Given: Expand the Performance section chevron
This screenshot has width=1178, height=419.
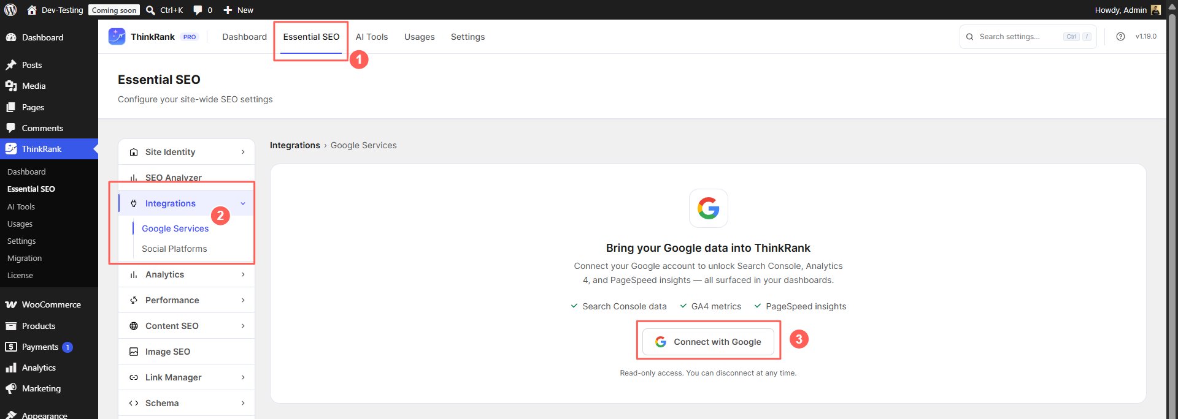Looking at the screenshot, I should tap(243, 300).
